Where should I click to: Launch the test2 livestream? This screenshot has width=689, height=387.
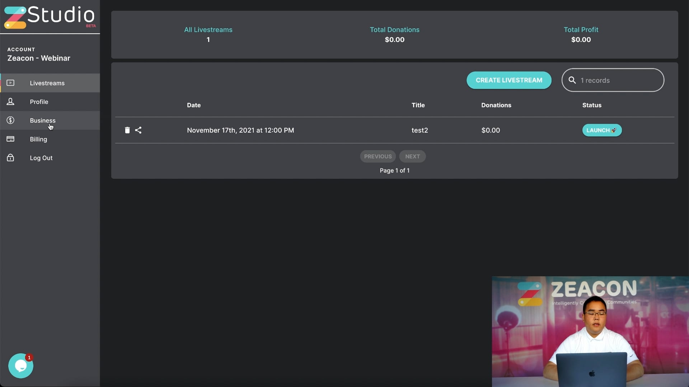tap(602, 130)
